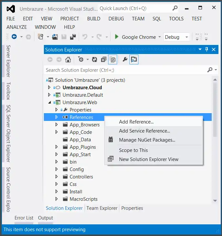
Task: Click the Solution Explorer search magnifier icon
Action: [x=210, y=70]
